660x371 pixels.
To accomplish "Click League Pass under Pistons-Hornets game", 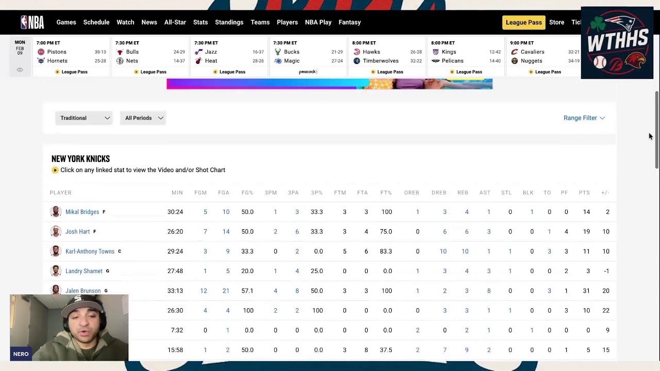I will pyautogui.click(x=71, y=72).
